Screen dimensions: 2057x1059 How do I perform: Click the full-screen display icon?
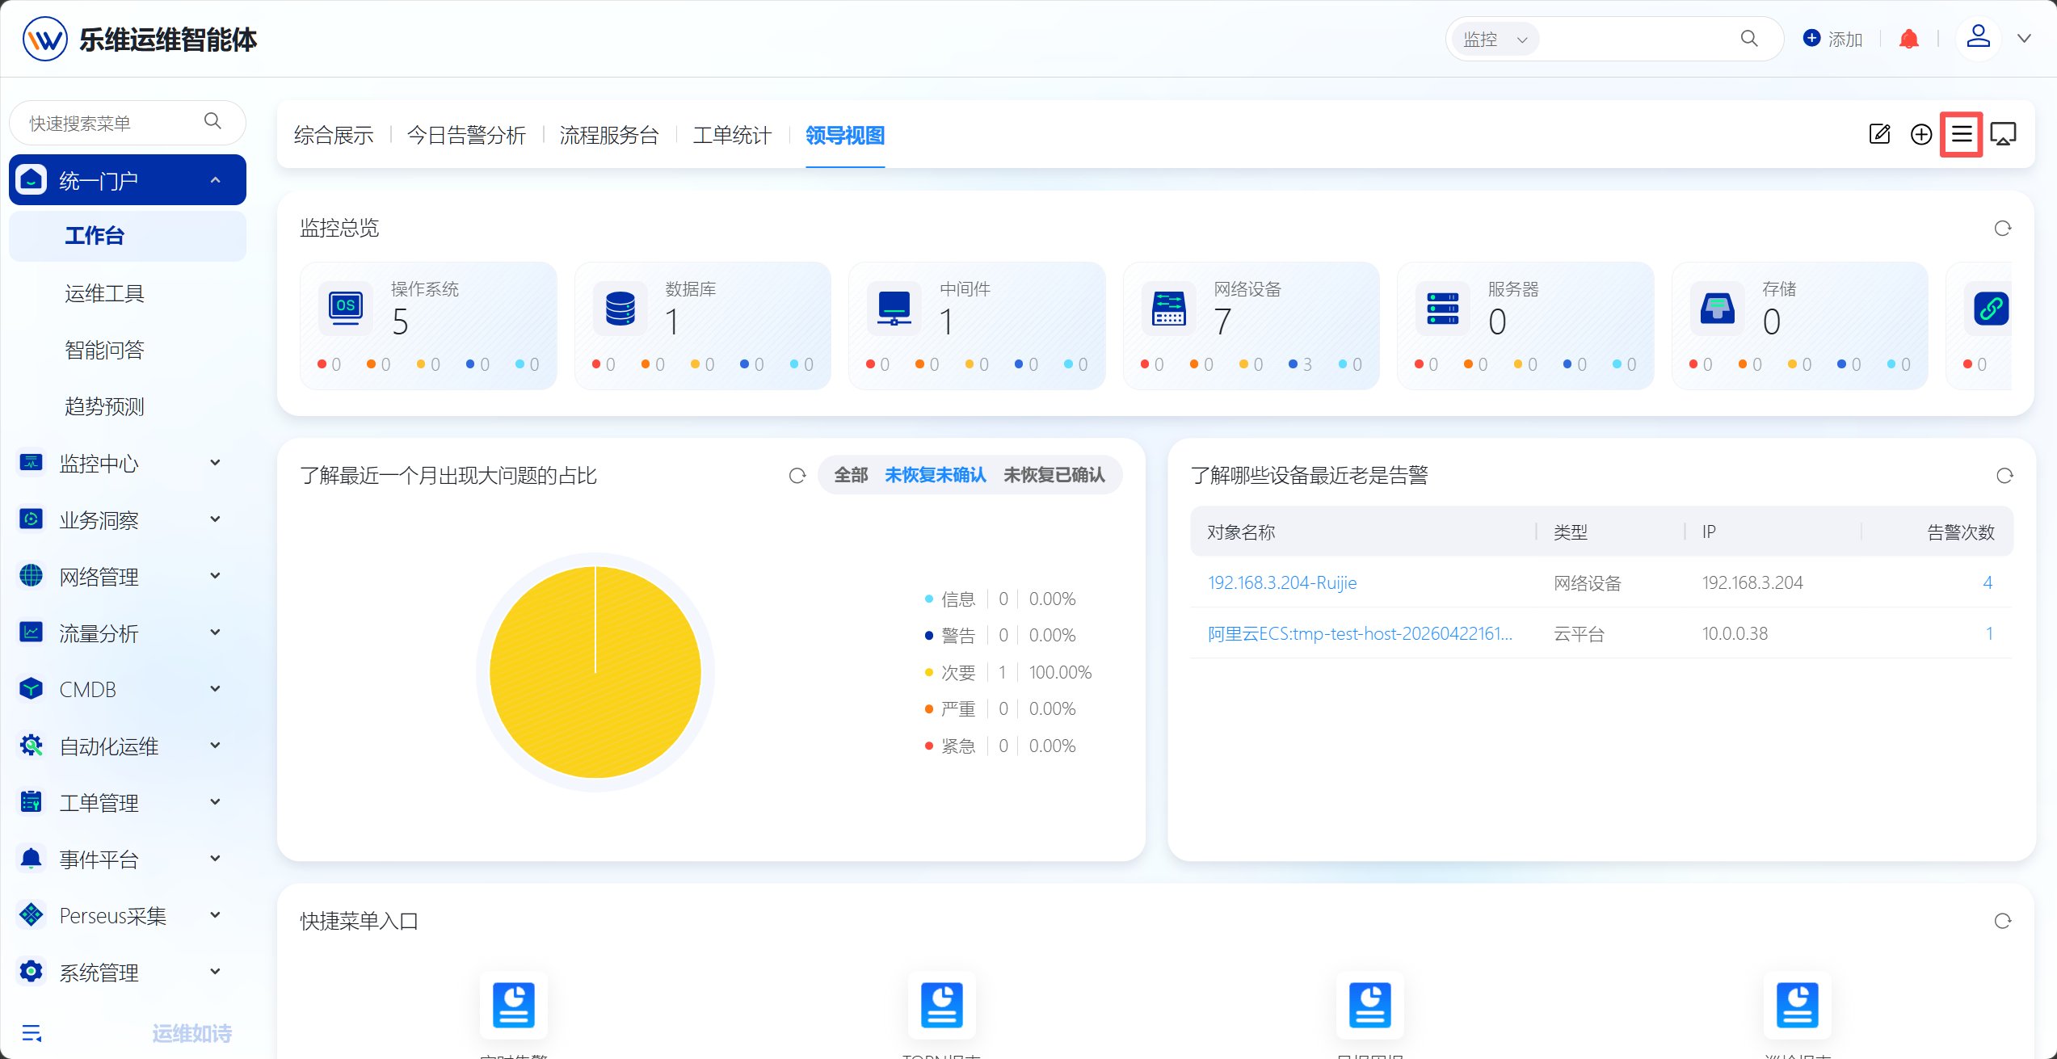tap(2004, 134)
